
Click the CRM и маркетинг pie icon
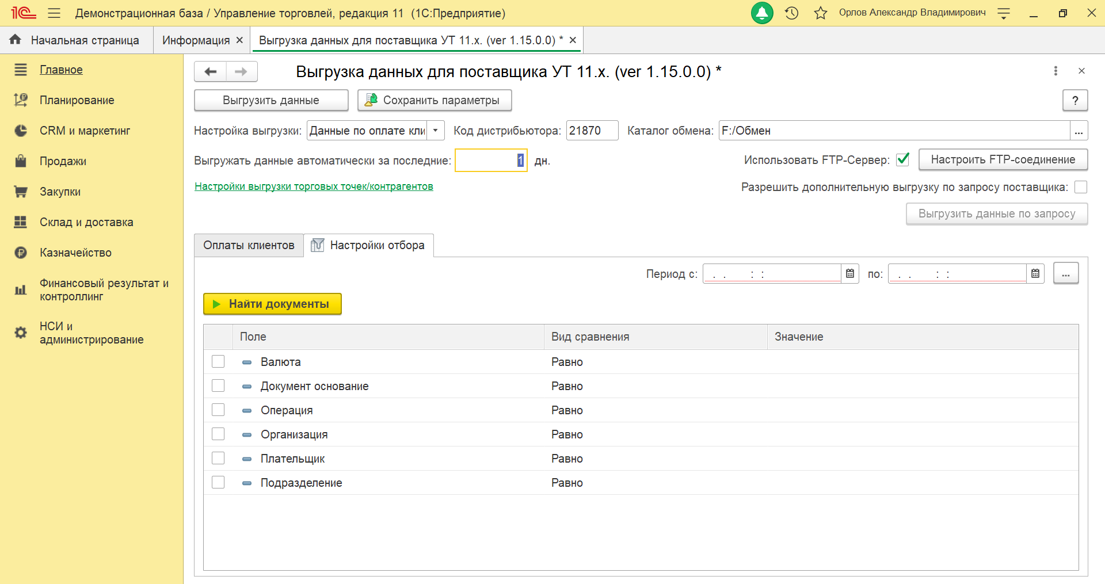[x=21, y=131]
